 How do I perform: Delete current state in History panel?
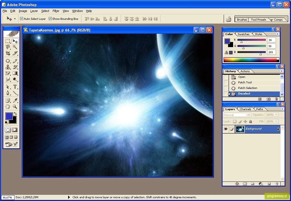(x=276, y=99)
